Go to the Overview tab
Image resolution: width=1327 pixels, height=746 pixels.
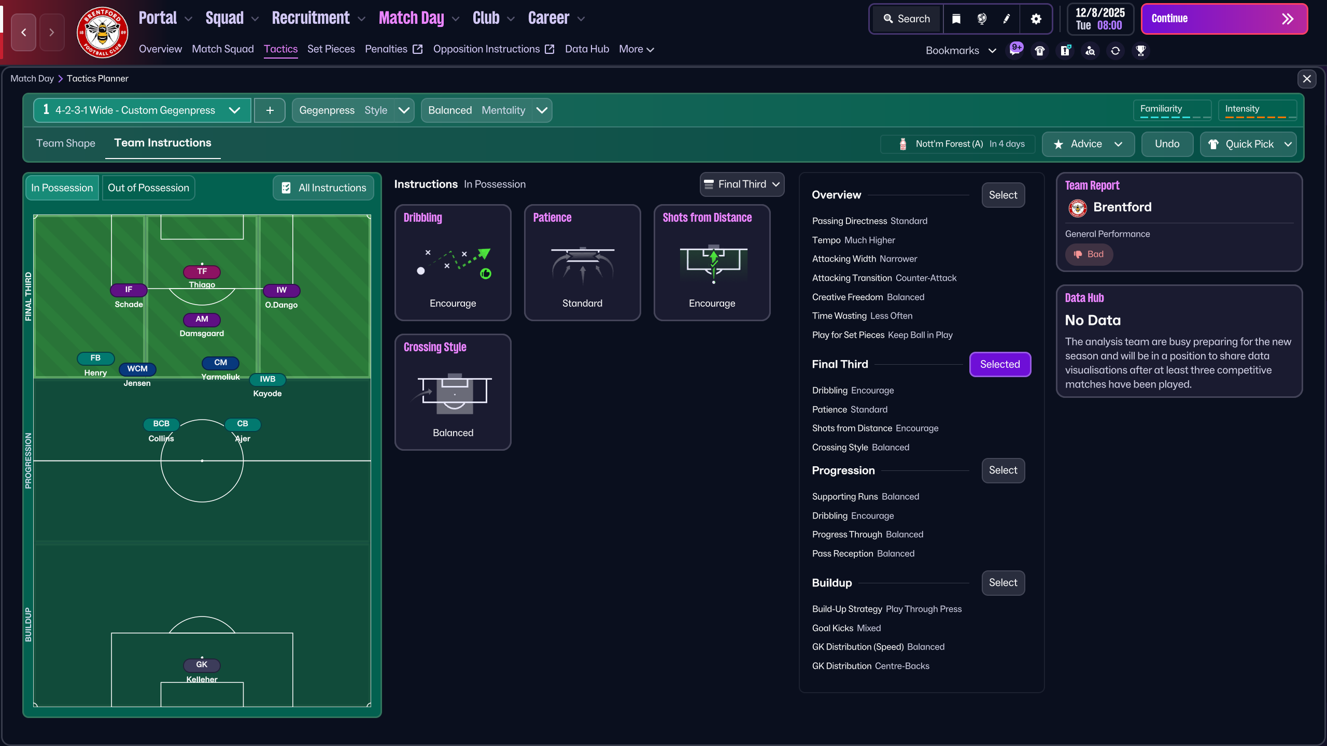pos(160,49)
